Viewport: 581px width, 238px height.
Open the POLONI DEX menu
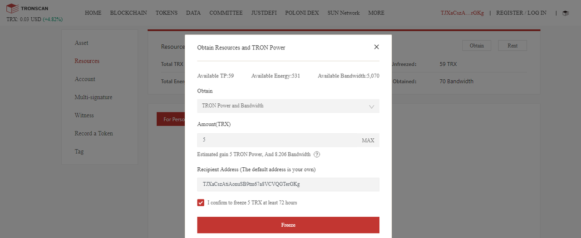click(302, 13)
